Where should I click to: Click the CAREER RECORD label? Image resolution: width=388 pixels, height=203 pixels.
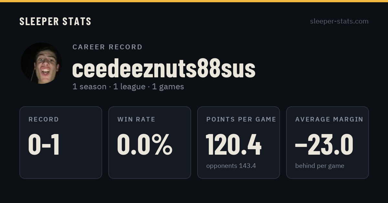pyautogui.click(x=107, y=47)
